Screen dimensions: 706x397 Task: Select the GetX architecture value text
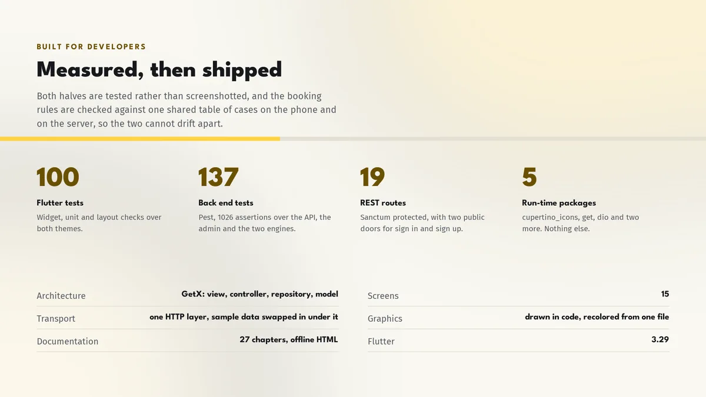(x=259, y=294)
